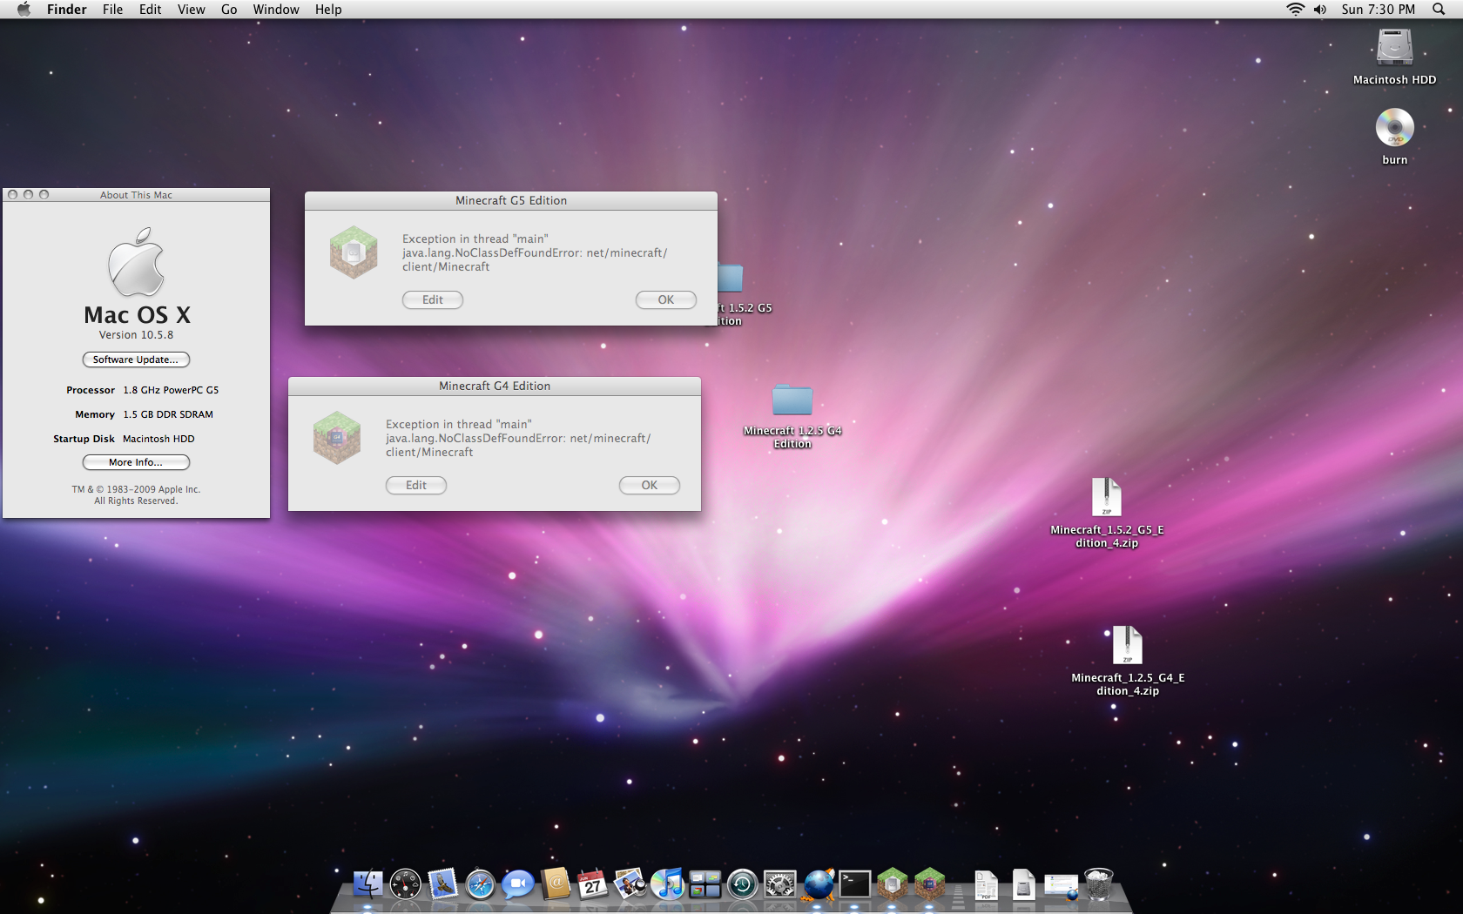Close the About This Mac window
This screenshot has width=1463, height=914.
point(13,195)
